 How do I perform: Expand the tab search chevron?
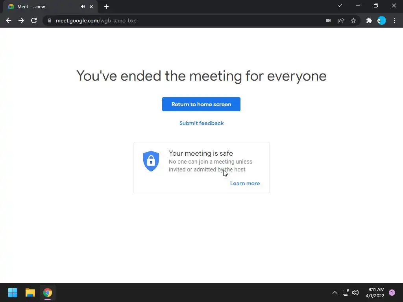click(x=340, y=6)
